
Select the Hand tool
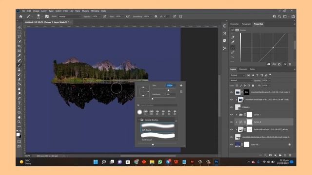click(19, 117)
